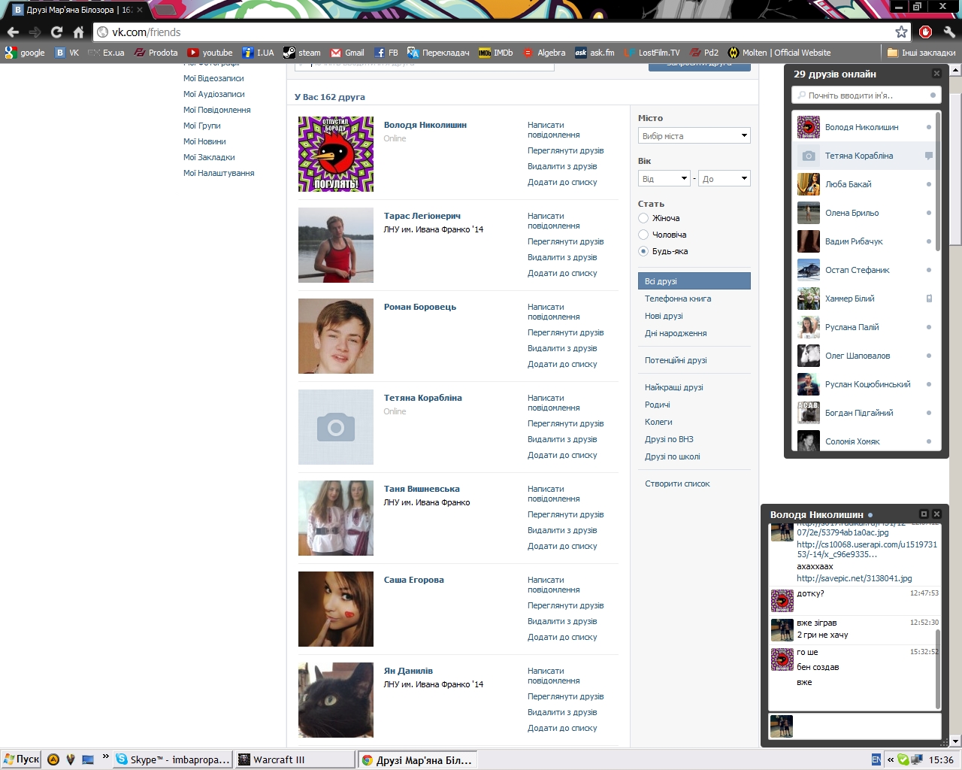Focus the online friends name search field

tap(866, 95)
